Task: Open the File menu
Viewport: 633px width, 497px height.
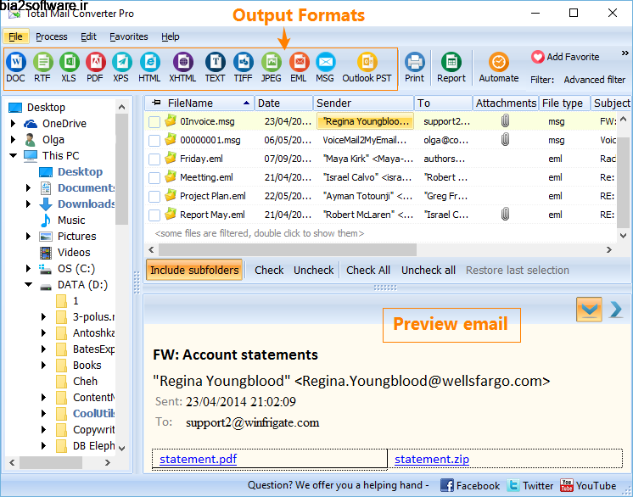Action: (x=16, y=36)
